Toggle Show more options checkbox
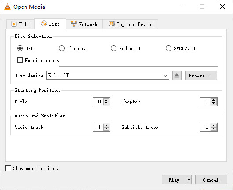This screenshot has width=233, height=190. 8,168
